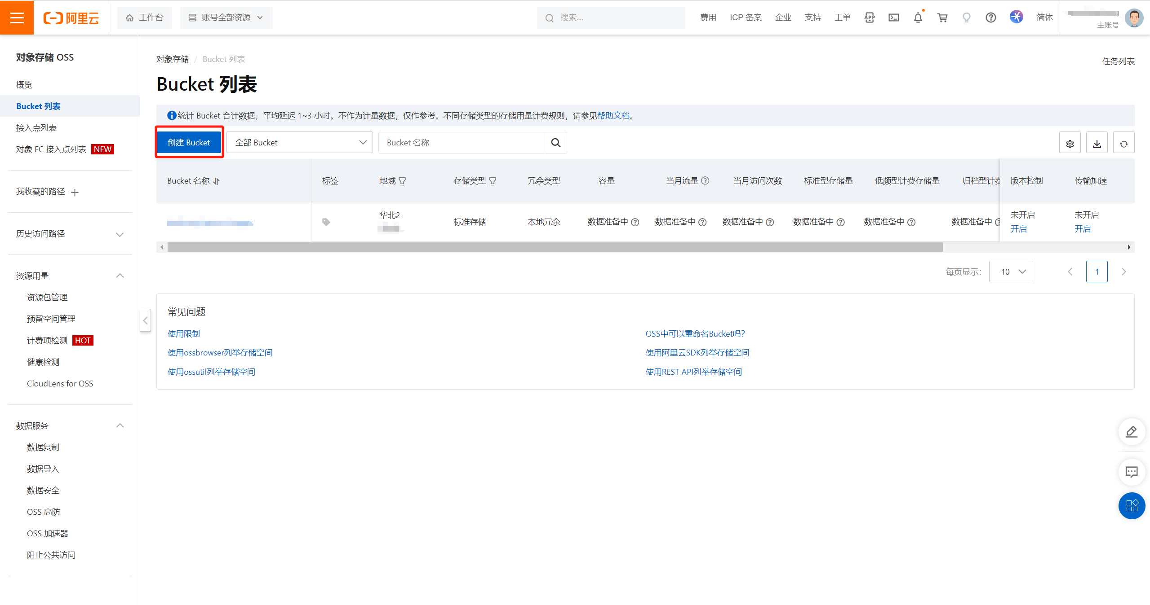Go to next page arrow
Screen dimensions: 1150x605
[x=1124, y=272]
